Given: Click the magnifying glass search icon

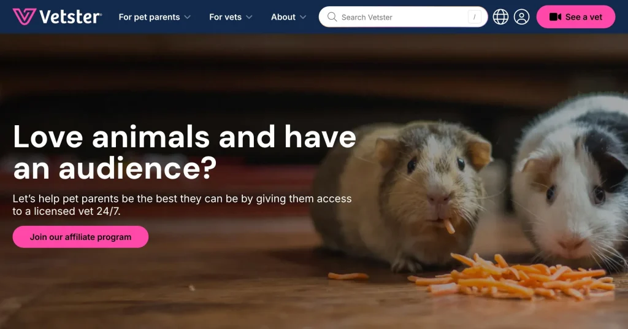Looking at the screenshot, I should click(332, 17).
